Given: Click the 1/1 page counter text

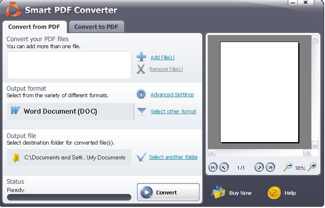Looking at the screenshot, I should (x=241, y=168).
